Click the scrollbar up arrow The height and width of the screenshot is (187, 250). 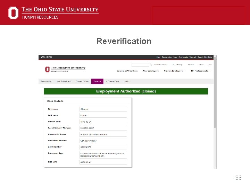215,56
